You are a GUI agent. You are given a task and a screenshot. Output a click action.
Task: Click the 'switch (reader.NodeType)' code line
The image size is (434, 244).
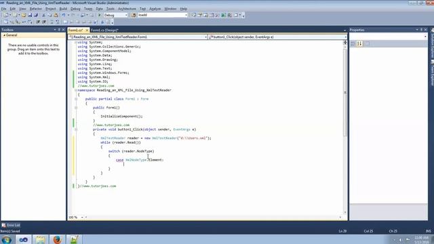click(x=131, y=151)
